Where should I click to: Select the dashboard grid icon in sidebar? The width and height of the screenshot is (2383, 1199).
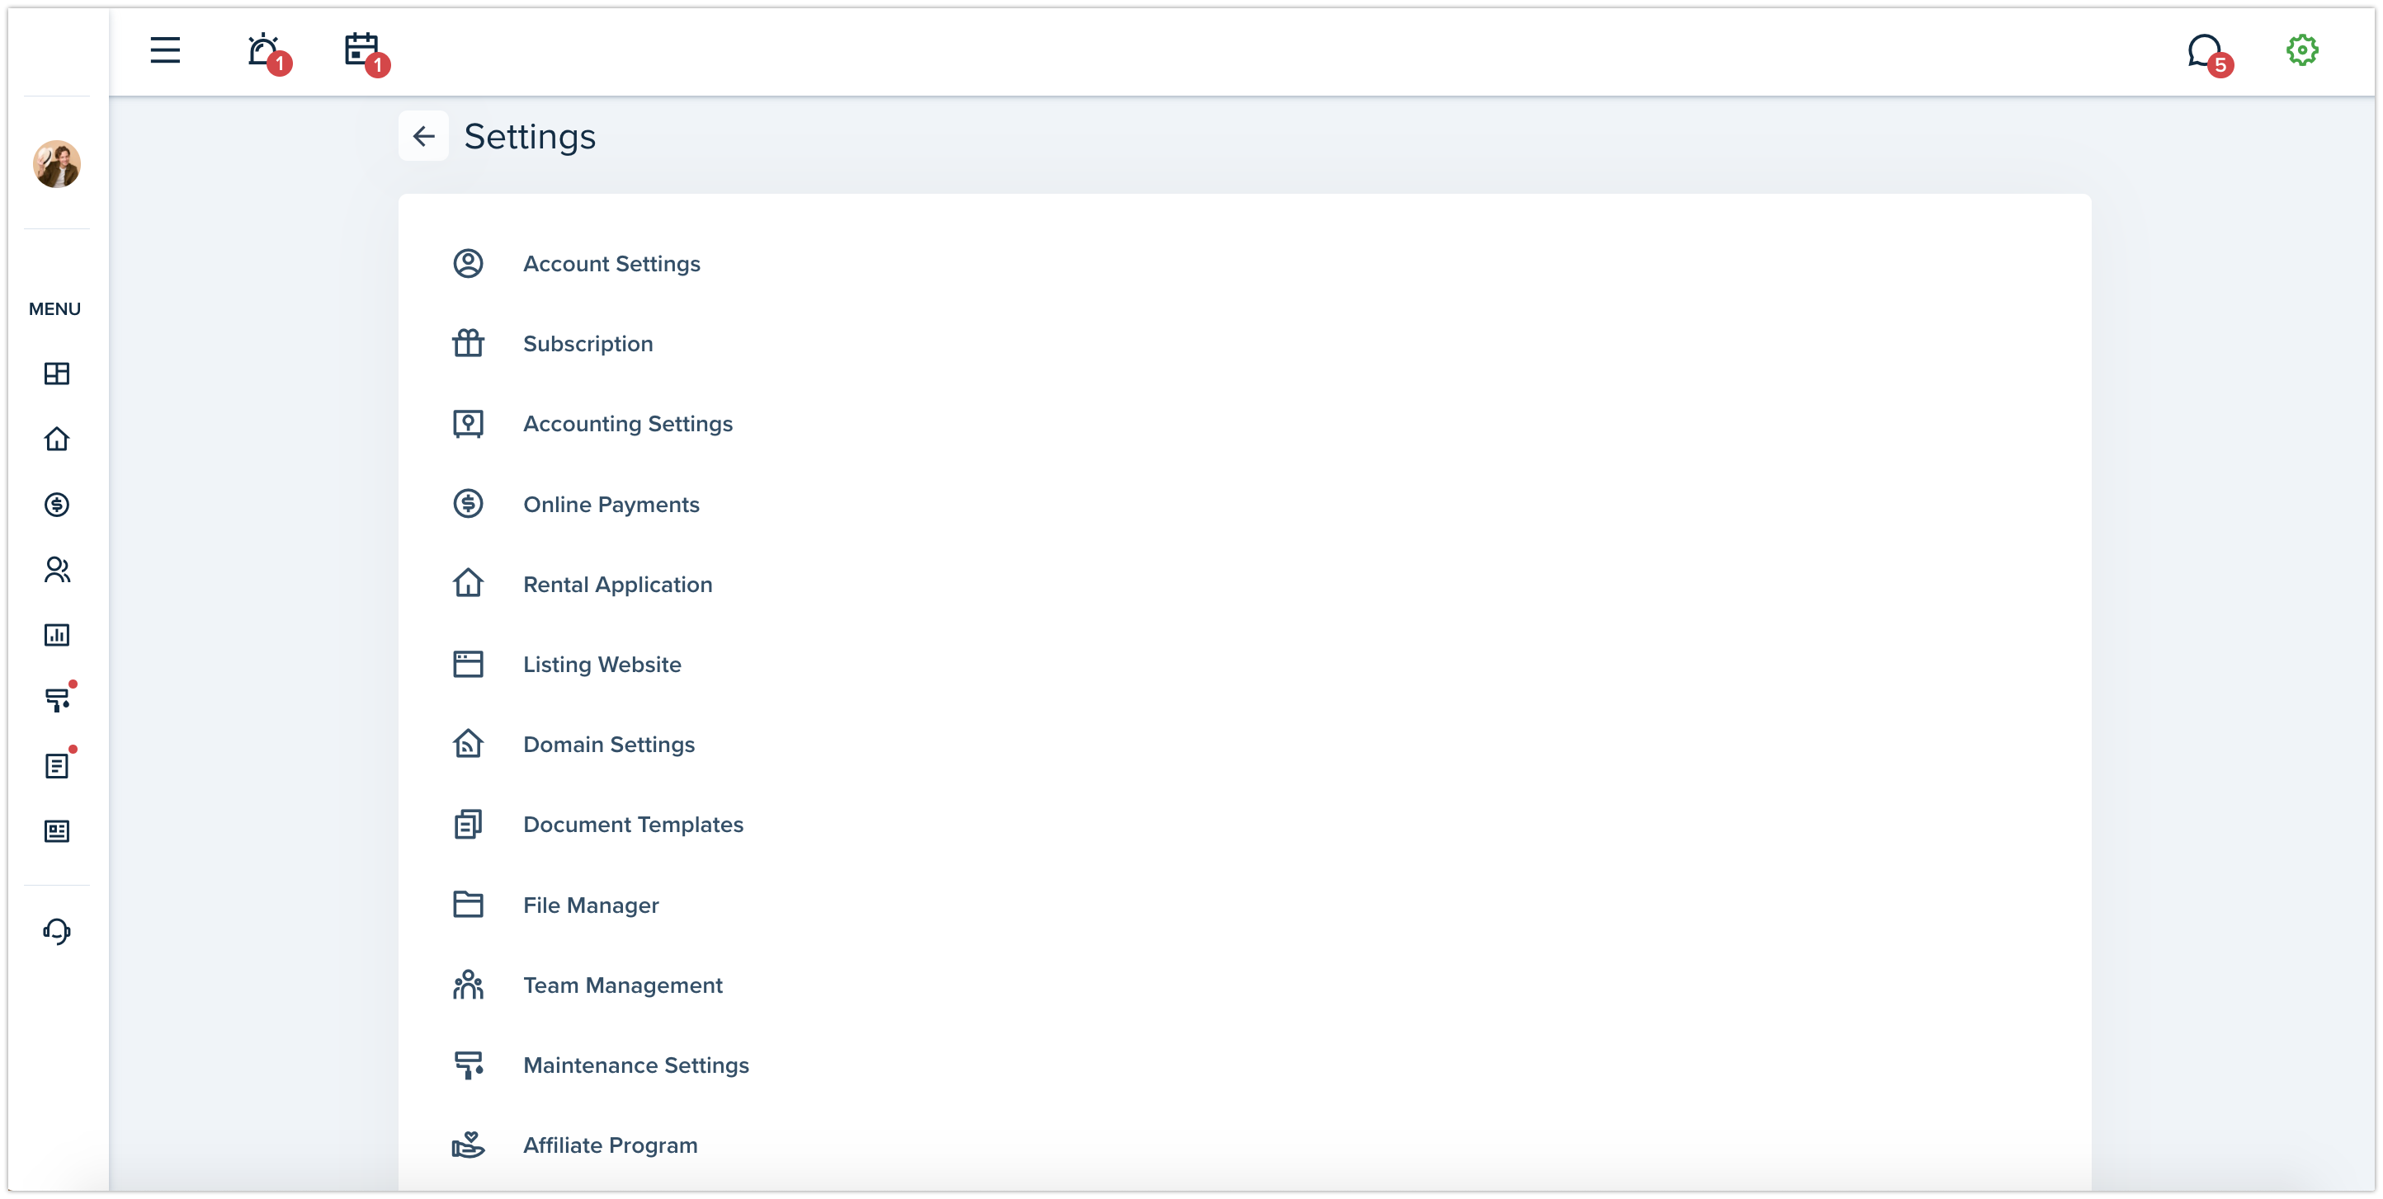tap(58, 374)
